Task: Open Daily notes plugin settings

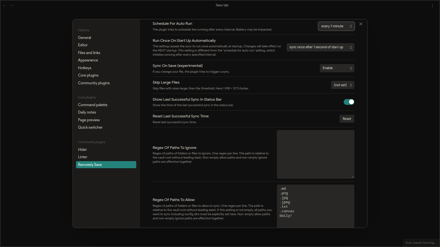Action: pos(106,112)
